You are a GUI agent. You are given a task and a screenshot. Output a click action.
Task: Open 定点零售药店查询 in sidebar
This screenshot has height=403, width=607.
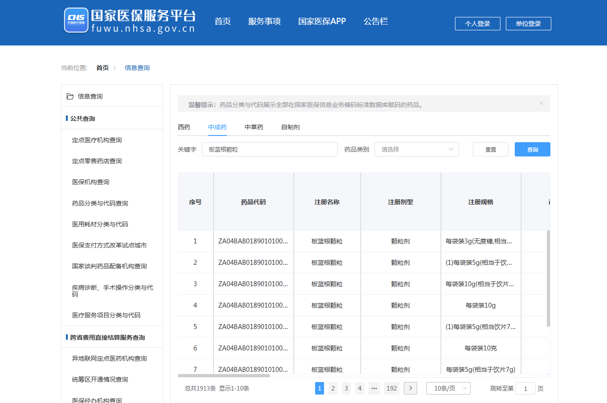tap(97, 161)
